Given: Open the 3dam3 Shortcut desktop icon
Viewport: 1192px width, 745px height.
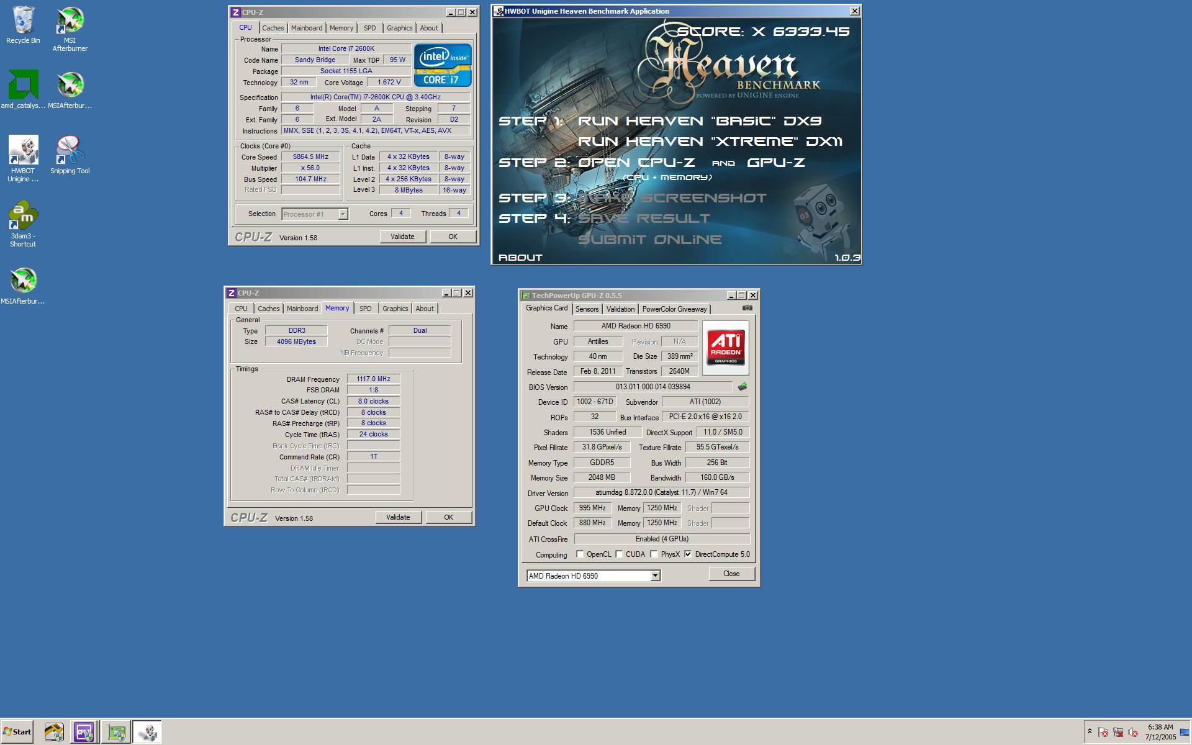Looking at the screenshot, I should tap(23, 224).
